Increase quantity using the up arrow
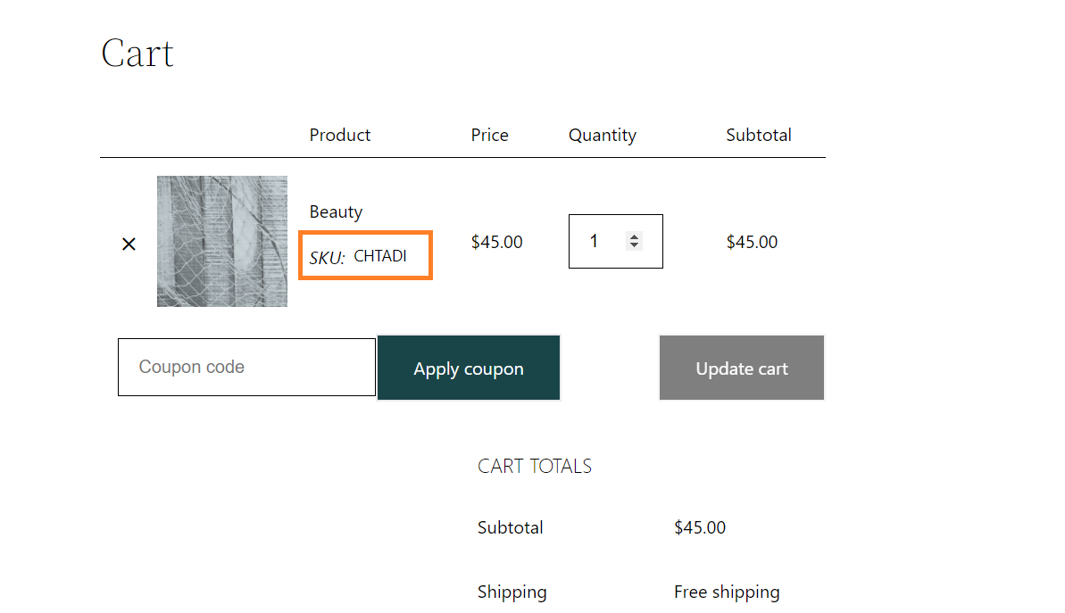1065x613 pixels. pos(634,237)
